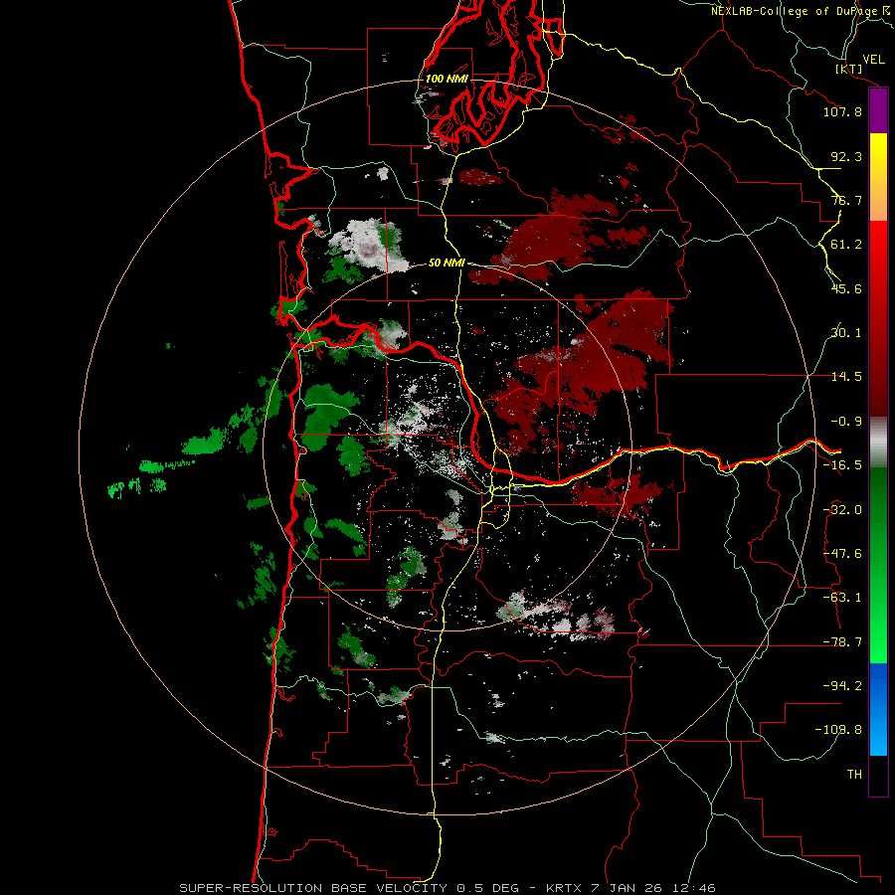Click the Super-Resolution Base Velocity caption text
The image size is (895, 895).
click(x=447, y=888)
